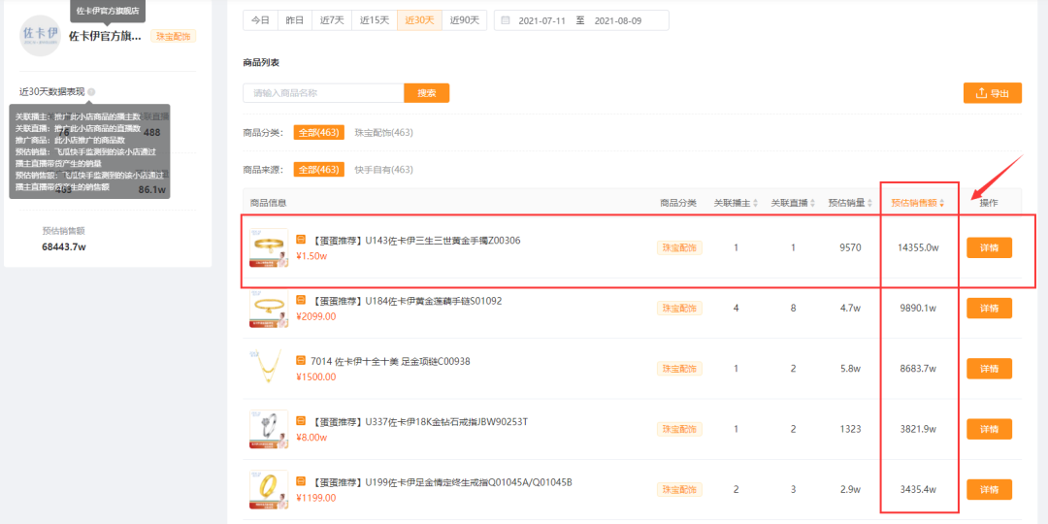Open product title U199佐卡伊足金情定终生戒指
The image size is (1048, 524).
pos(442,482)
